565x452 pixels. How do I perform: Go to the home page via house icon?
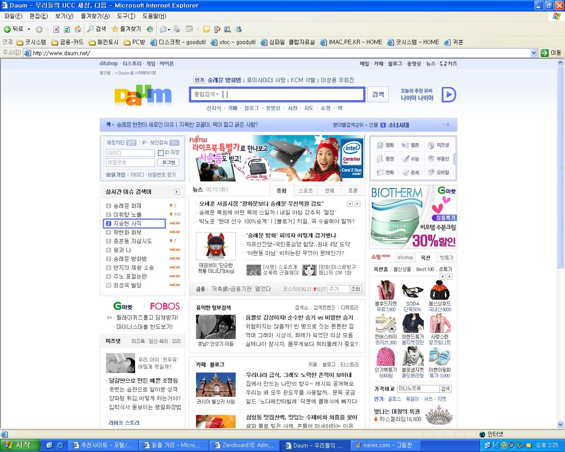tap(78, 29)
